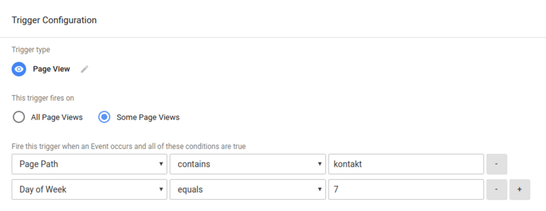Open the Day of Week variable dropdown
Viewport: 546px width, 211px height.
point(89,189)
